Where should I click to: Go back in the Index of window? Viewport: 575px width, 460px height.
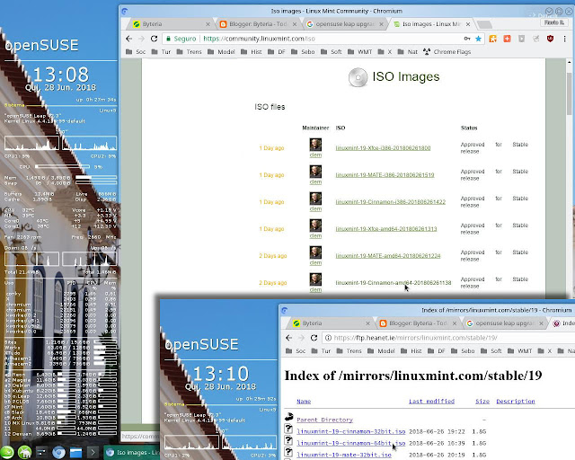pyautogui.click(x=289, y=338)
